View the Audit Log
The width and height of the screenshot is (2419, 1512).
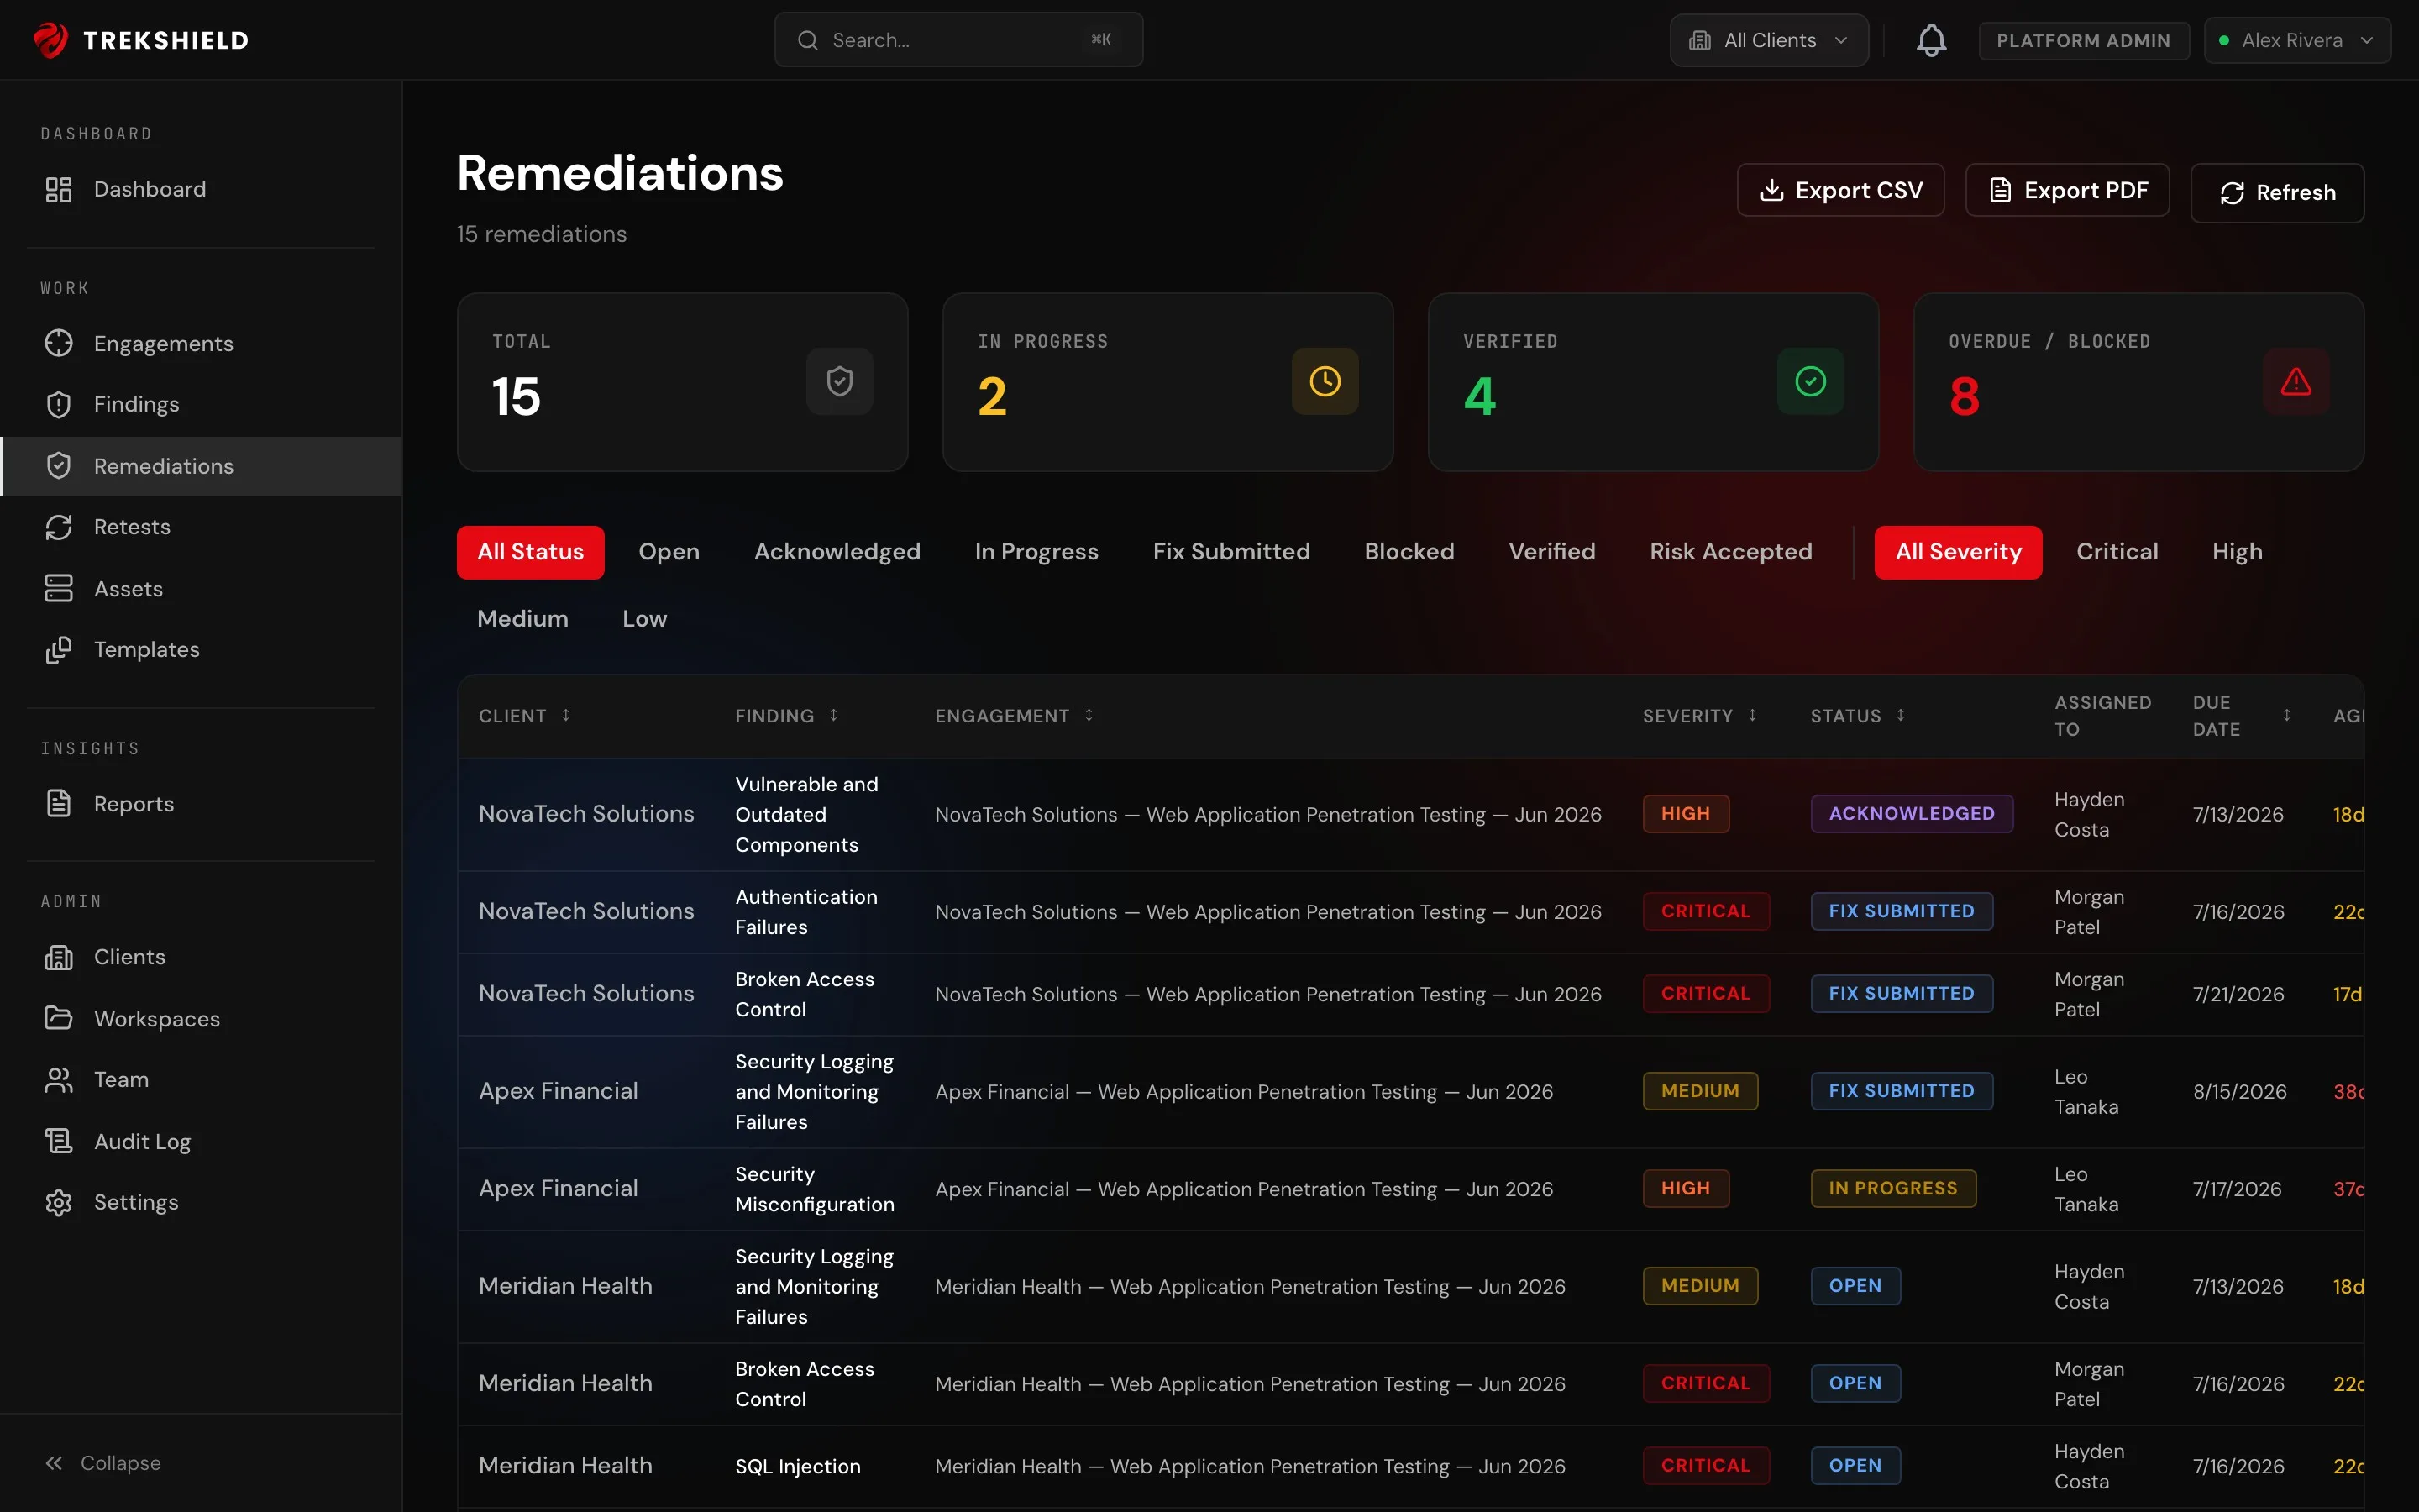click(201, 1142)
